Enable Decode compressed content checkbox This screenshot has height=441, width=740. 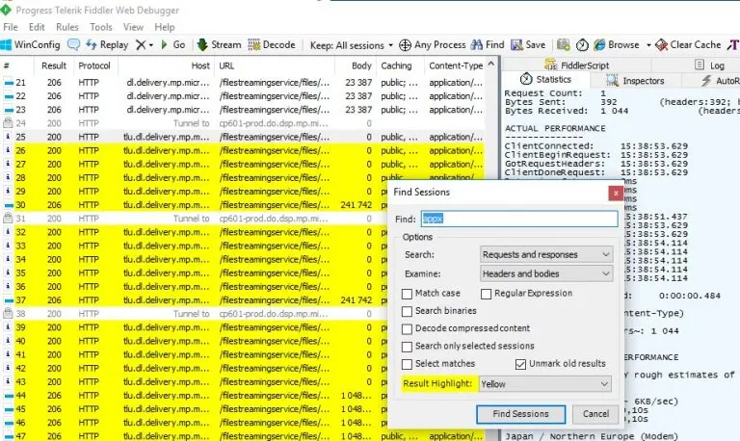pos(407,328)
